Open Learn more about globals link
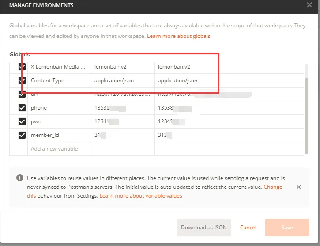 [x=179, y=36]
